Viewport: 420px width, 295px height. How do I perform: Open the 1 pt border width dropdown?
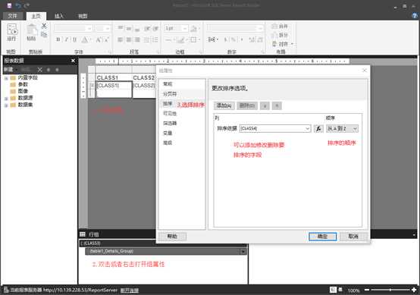click(176, 28)
